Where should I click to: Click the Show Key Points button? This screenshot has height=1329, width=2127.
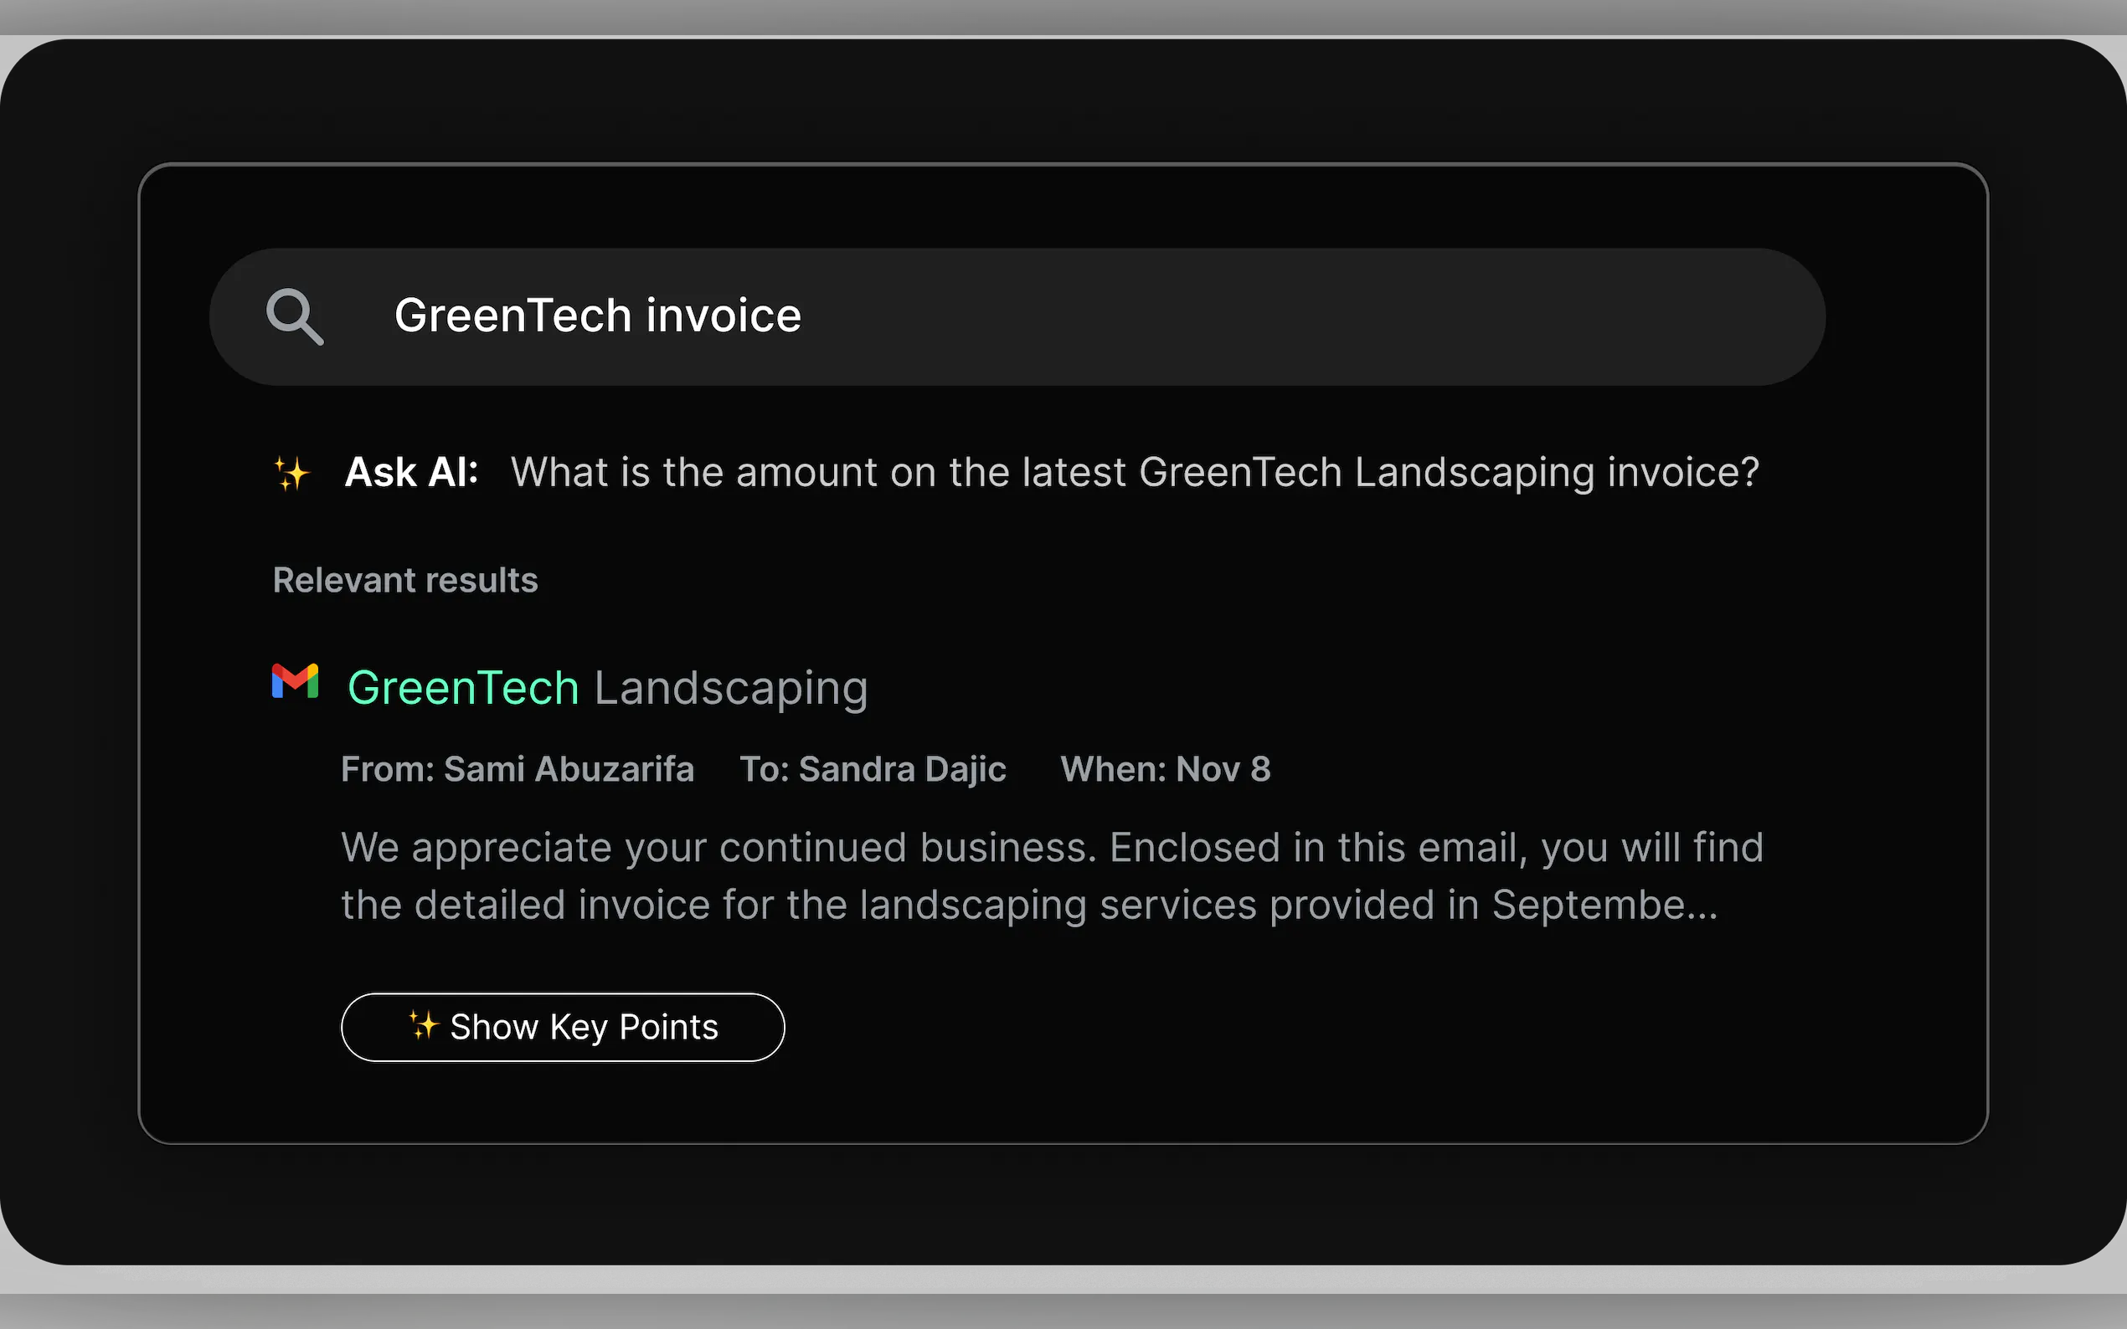click(563, 1027)
